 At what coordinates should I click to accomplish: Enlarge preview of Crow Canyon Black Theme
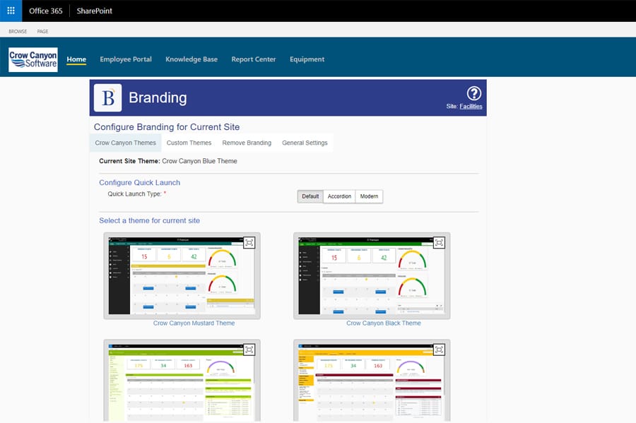439,243
